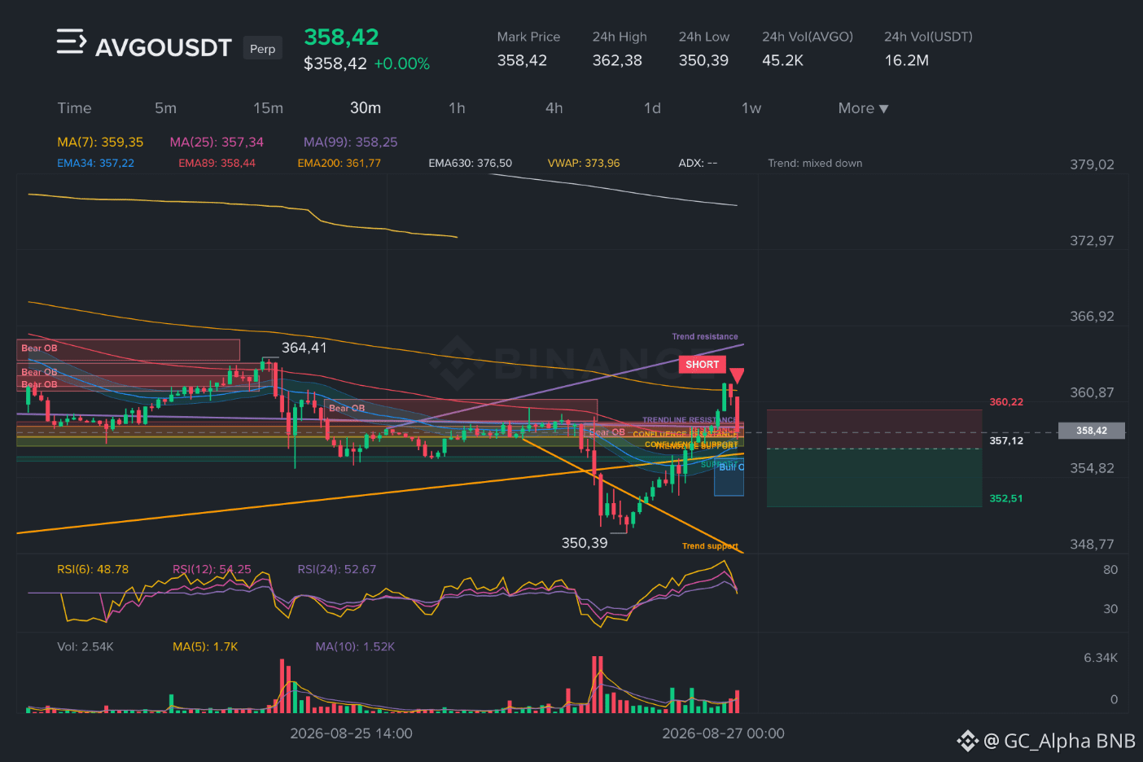Click the MA(10): 1.52K volume label
The width and height of the screenshot is (1143, 762).
(355, 647)
